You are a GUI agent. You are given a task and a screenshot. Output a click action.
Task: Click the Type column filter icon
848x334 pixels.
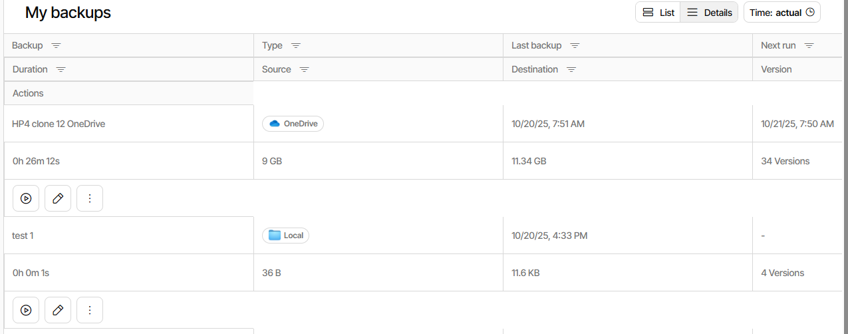(x=296, y=46)
